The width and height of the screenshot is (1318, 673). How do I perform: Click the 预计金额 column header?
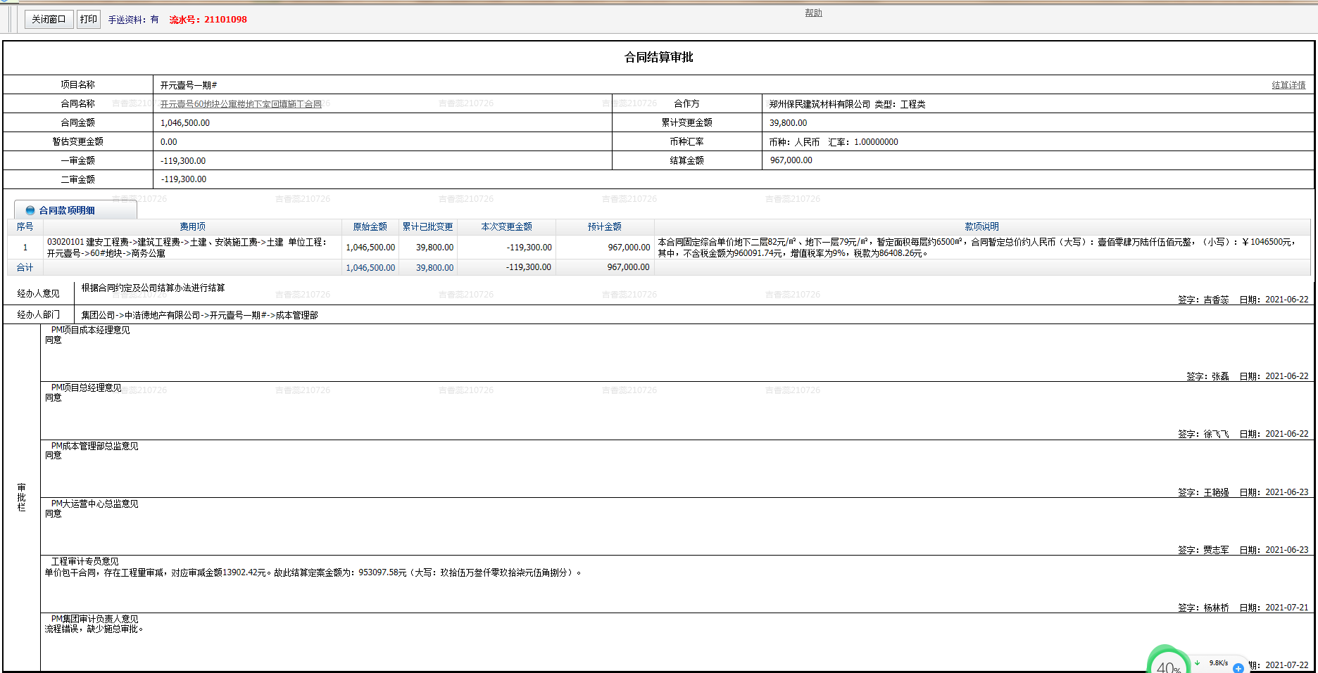click(604, 226)
